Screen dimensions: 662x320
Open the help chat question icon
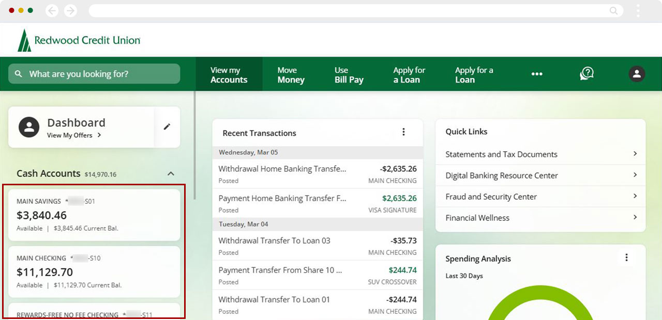[x=586, y=74]
